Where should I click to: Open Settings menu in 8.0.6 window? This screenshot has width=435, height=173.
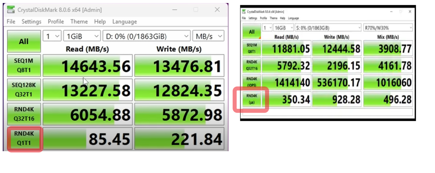31,22
